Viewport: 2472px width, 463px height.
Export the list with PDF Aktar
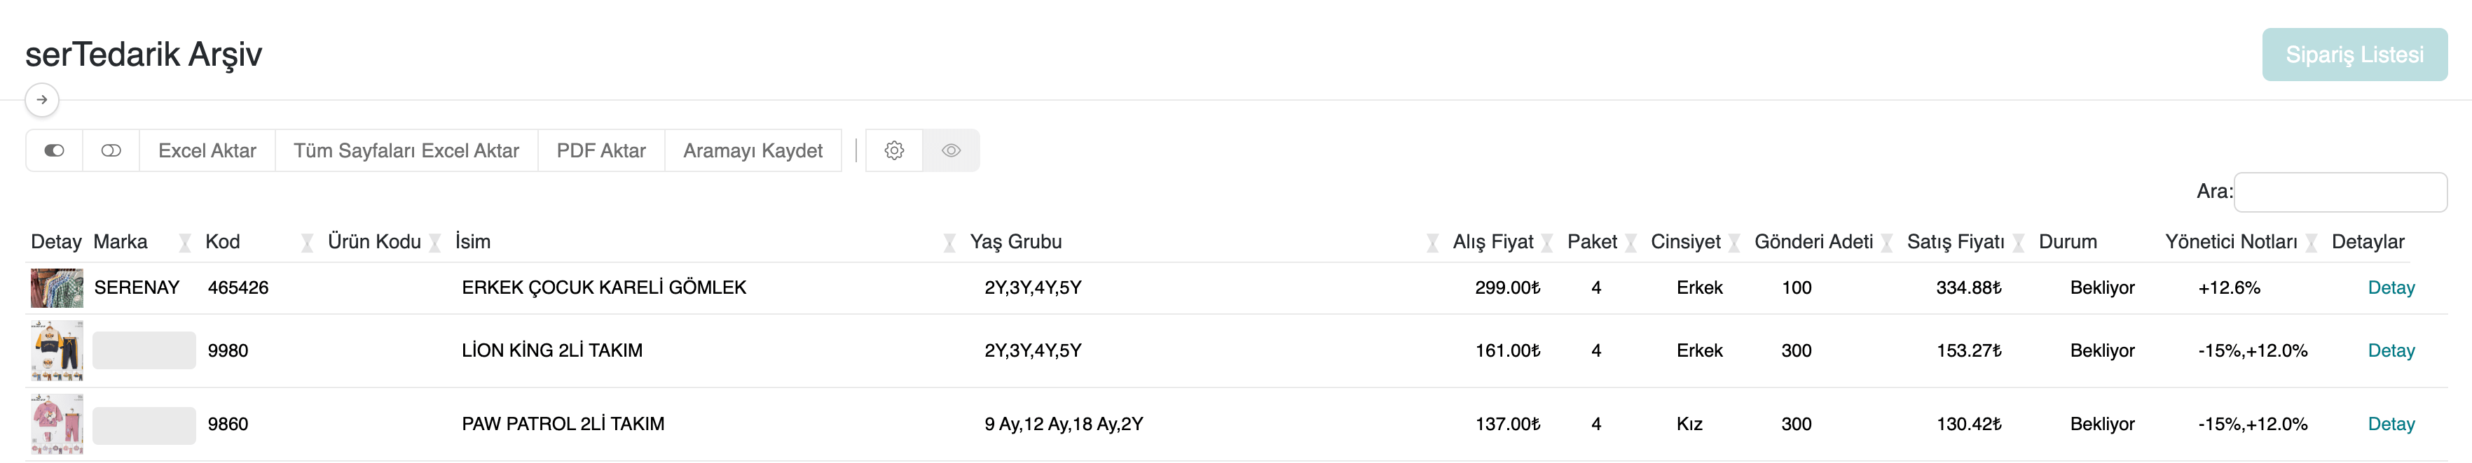point(600,150)
